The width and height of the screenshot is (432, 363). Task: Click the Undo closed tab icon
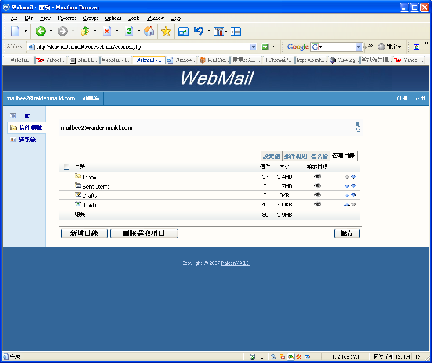point(199,31)
